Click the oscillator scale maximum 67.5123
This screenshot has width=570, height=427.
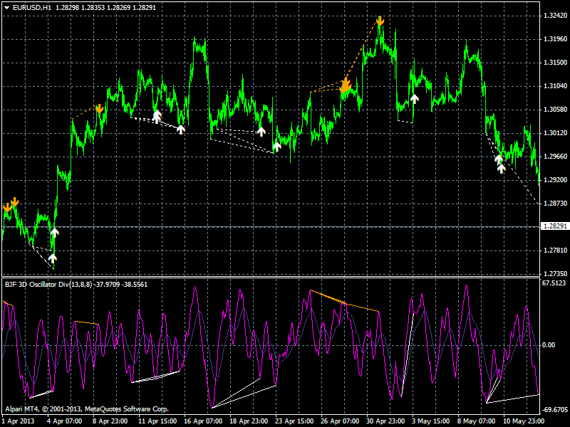click(554, 283)
